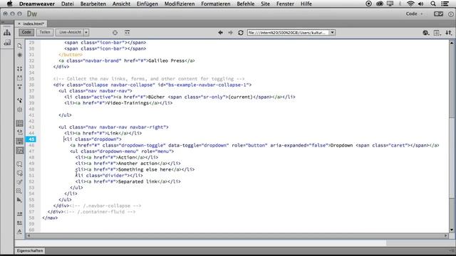The image size is (456, 256).
Task: Open the Modifizieren menu
Action: coord(180,4)
